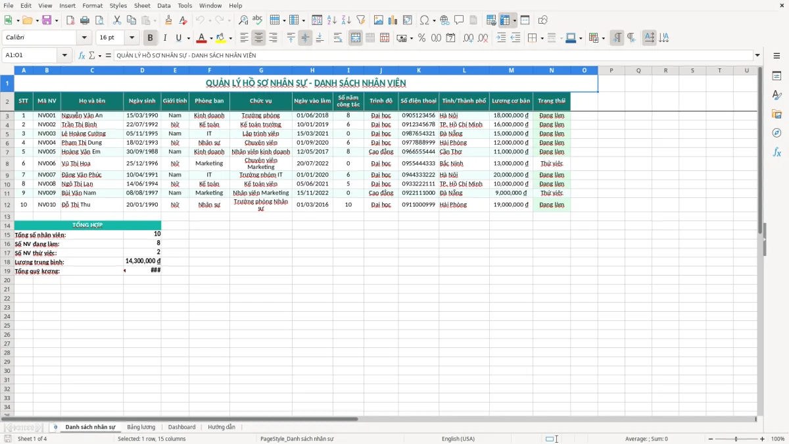Clear direct formatting

pos(183,20)
